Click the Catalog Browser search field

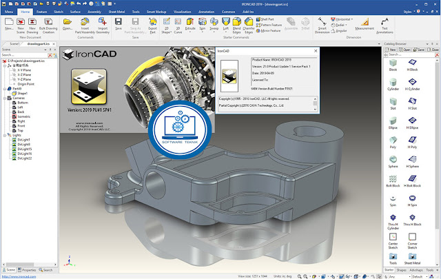(x=411, y=55)
